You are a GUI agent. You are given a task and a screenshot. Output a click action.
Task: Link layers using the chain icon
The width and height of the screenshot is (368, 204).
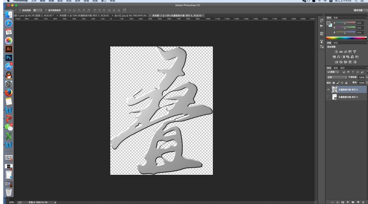(x=332, y=202)
